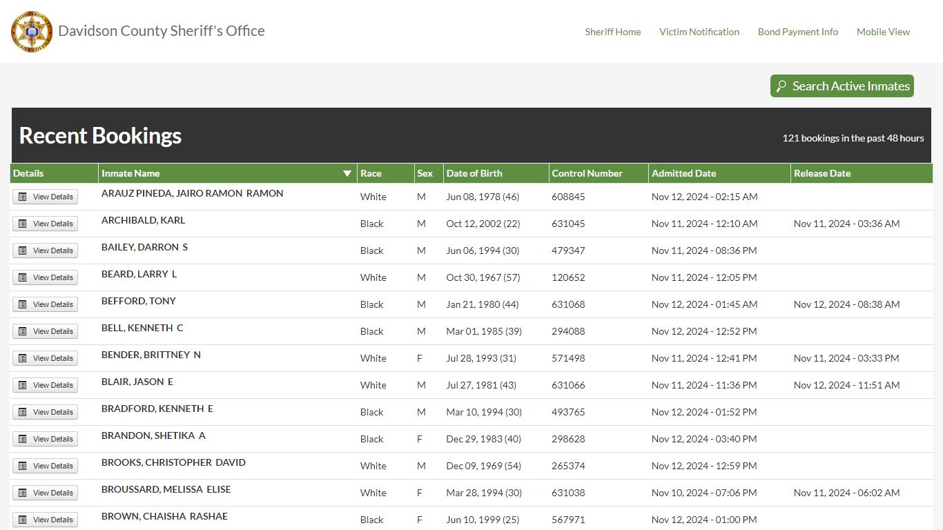Click admitted date Nov 12, 2024 - 03:40 PM

[704, 439]
